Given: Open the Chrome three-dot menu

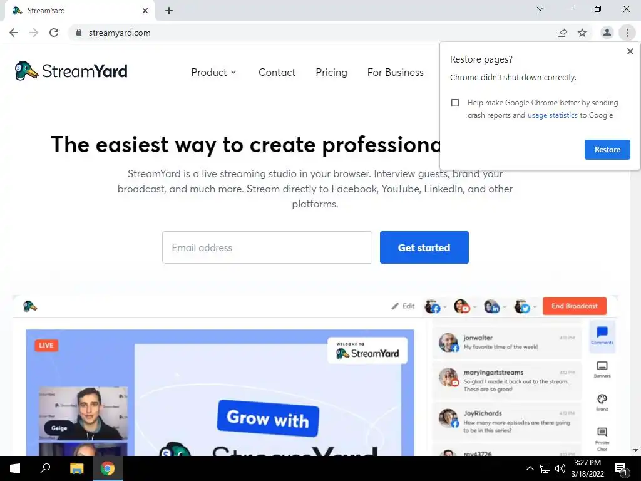Looking at the screenshot, I should (x=627, y=33).
